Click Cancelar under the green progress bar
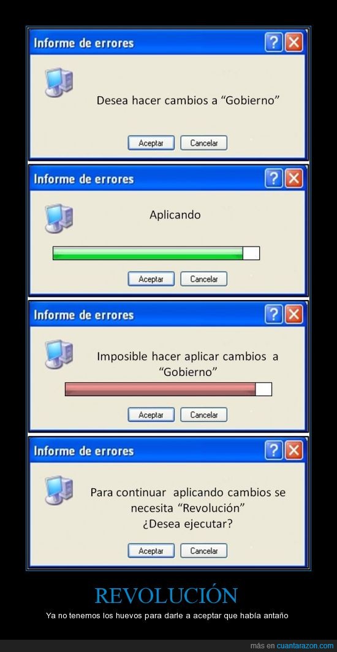Image resolution: width=337 pixels, height=652 pixels. coord(204,279)
